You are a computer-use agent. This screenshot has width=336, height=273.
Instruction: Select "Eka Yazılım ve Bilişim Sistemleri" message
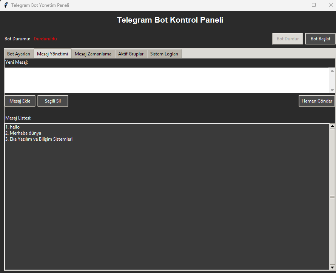pos(39,139)
